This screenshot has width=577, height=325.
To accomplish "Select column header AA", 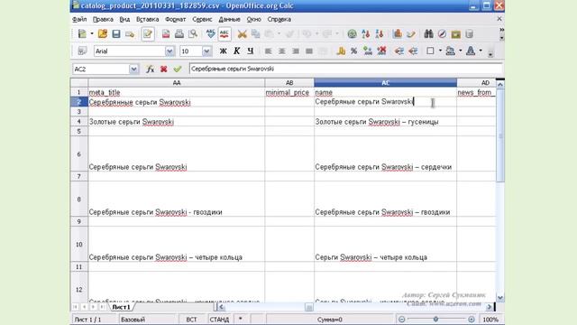I will point(177,83).
